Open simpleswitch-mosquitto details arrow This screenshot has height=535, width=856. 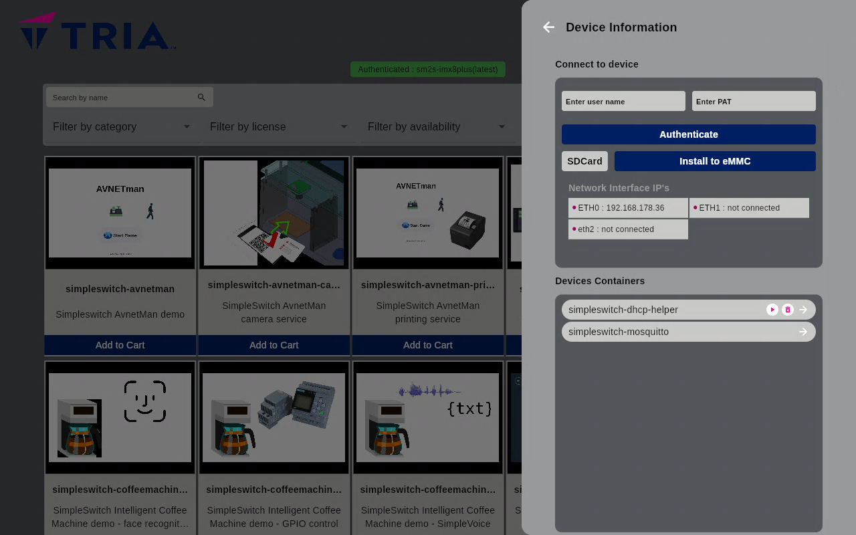click(803, 332)
